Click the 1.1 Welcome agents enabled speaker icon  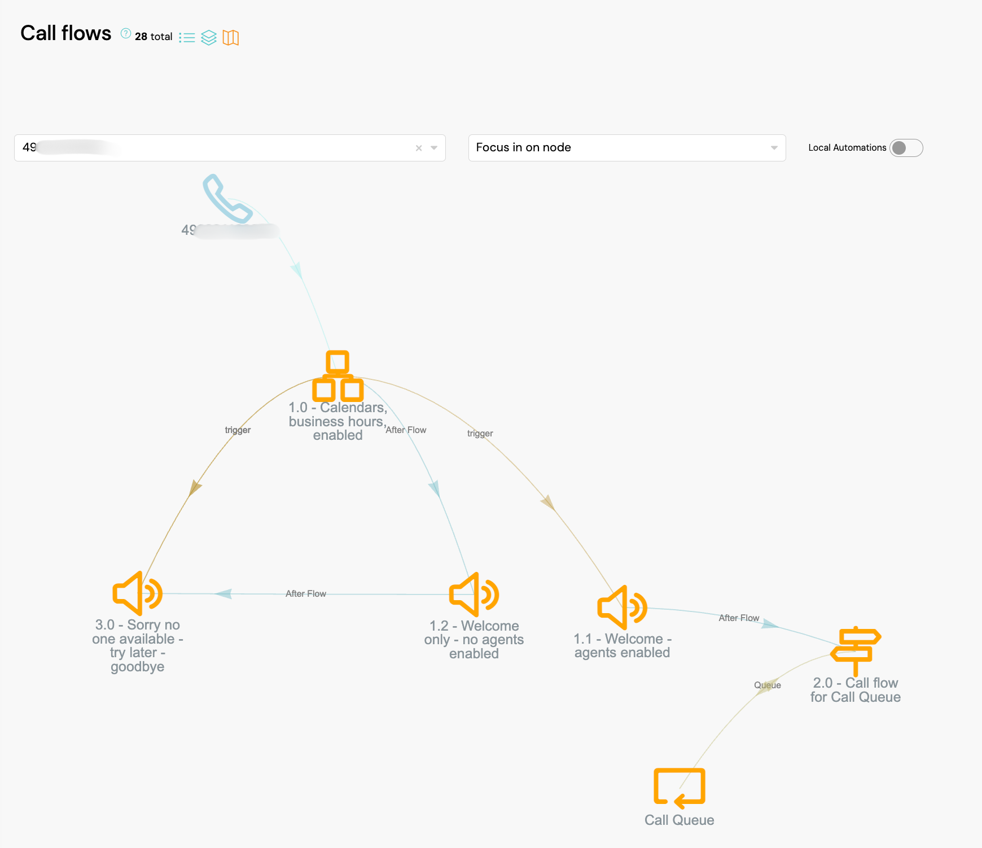point(622,607)
